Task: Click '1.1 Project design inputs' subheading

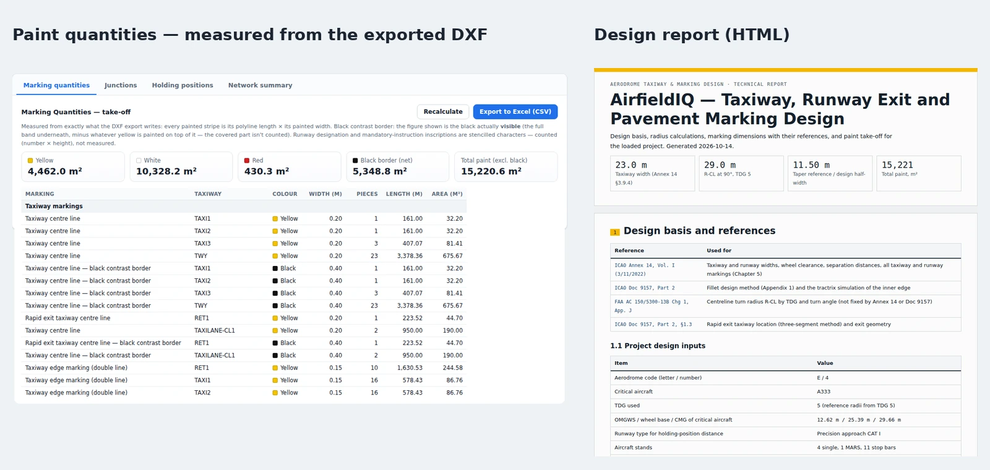Action: click(658, 346)
